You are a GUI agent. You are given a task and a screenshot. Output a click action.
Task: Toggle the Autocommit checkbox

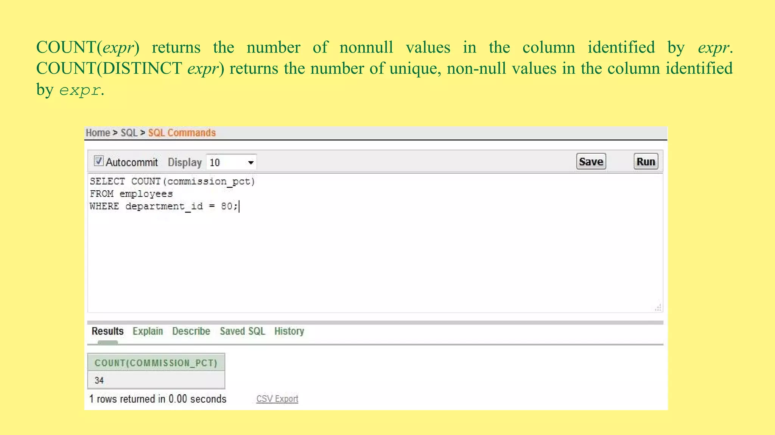click(x=98, y=161)
